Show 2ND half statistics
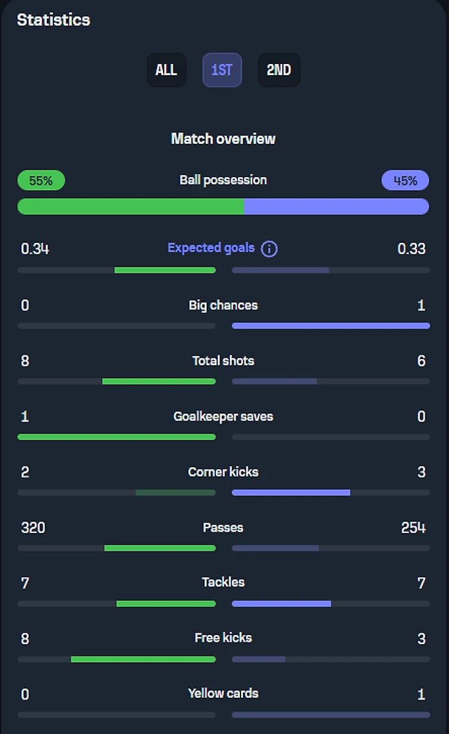 coord(279,70)
